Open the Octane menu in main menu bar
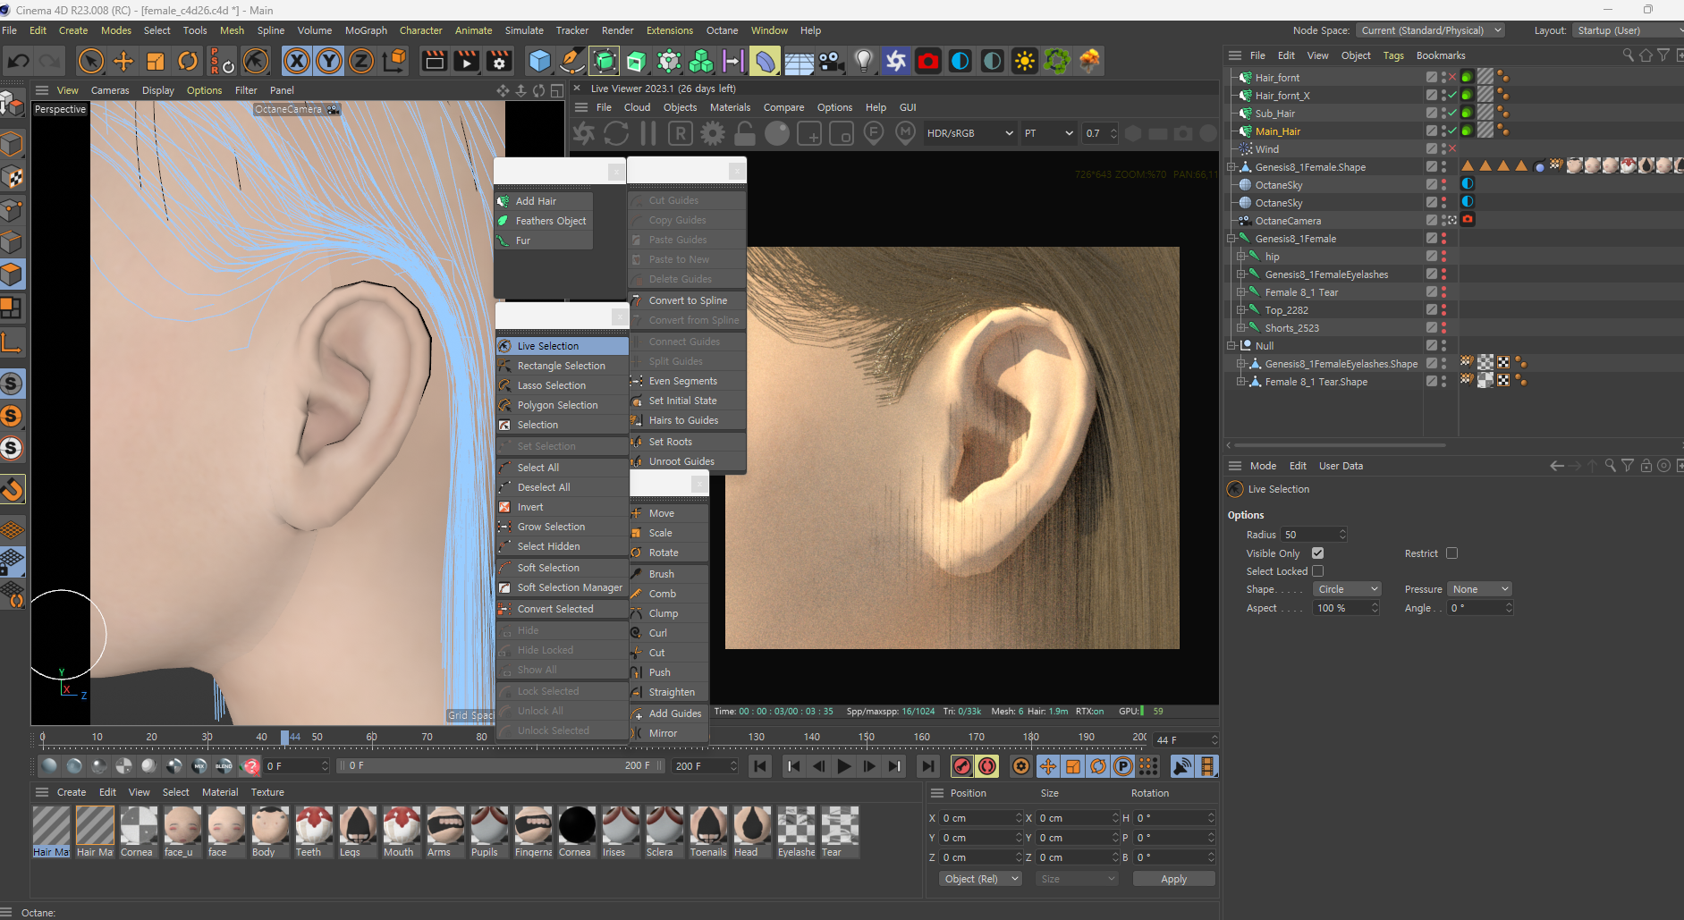Screen dimensions: 1684x920 tap(722, 30)
